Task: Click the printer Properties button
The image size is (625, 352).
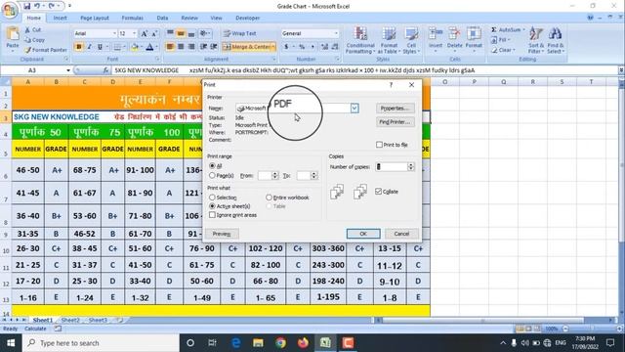Action: (395, 109)
